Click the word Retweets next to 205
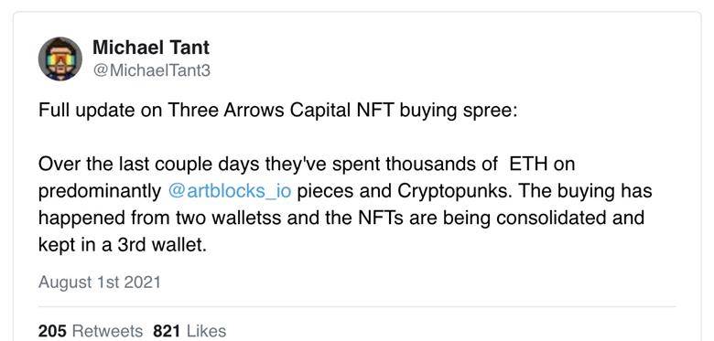The image size is (714, 341). [x=107, y=331]
